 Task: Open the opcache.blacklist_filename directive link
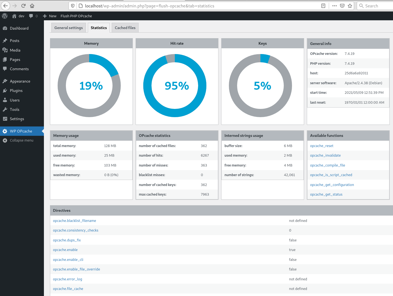74,221
